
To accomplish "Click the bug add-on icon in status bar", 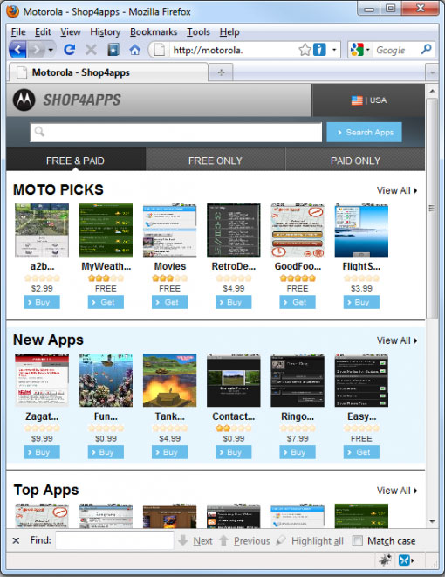I will point(385,560).
